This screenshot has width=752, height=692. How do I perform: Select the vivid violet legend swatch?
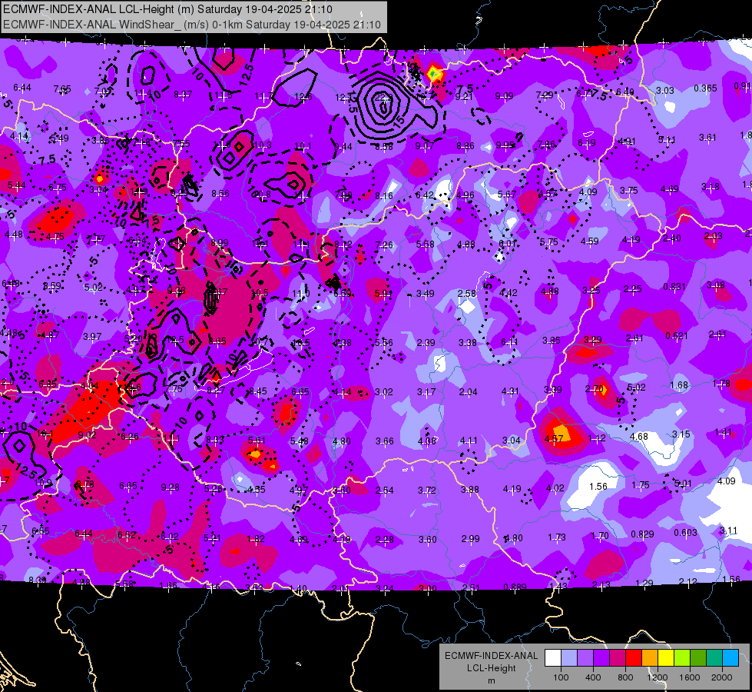[601, 658]
